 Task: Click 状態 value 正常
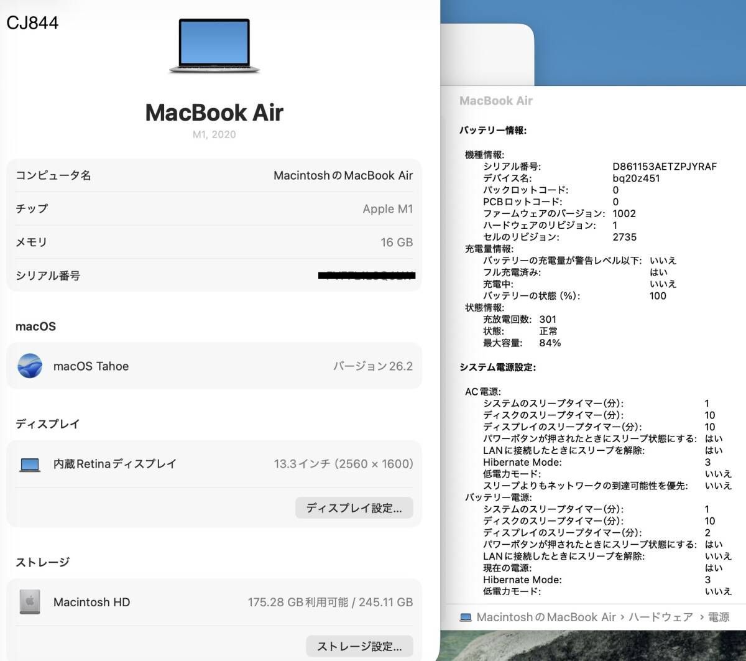tap(548, 331)
